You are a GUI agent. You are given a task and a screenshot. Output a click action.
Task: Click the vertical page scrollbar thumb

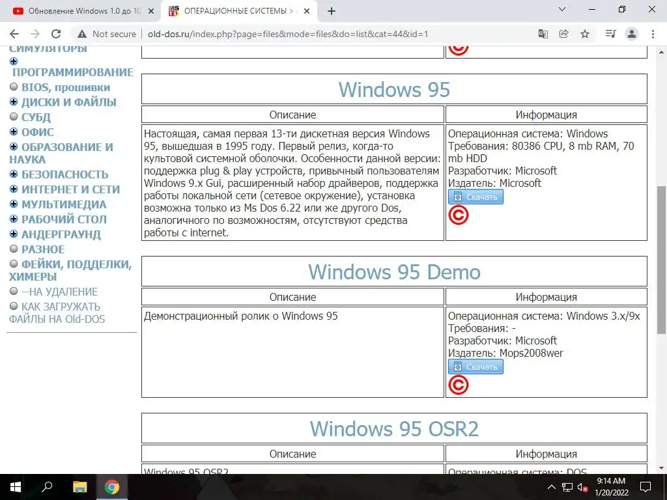click(x=661, y=259)
